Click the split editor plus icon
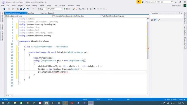The width and height of the screenshot is (187, 105). click(148, 19)
